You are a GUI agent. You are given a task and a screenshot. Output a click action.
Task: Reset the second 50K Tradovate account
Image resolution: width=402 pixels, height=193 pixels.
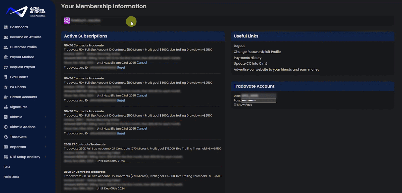tap(121, 101)
